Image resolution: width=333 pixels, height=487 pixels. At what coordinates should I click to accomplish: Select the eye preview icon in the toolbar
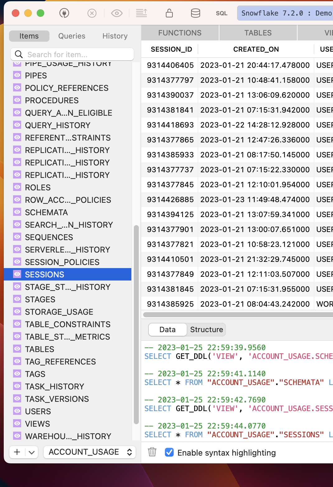[117, 13]
